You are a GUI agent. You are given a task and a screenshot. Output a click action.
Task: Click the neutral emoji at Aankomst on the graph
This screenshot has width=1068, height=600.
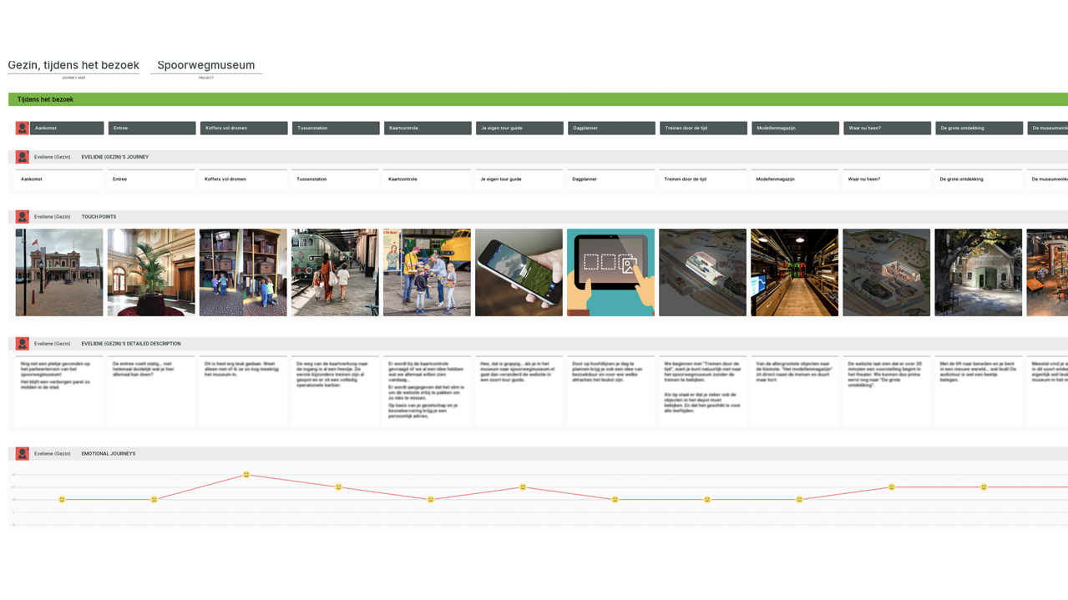[61, 499]
